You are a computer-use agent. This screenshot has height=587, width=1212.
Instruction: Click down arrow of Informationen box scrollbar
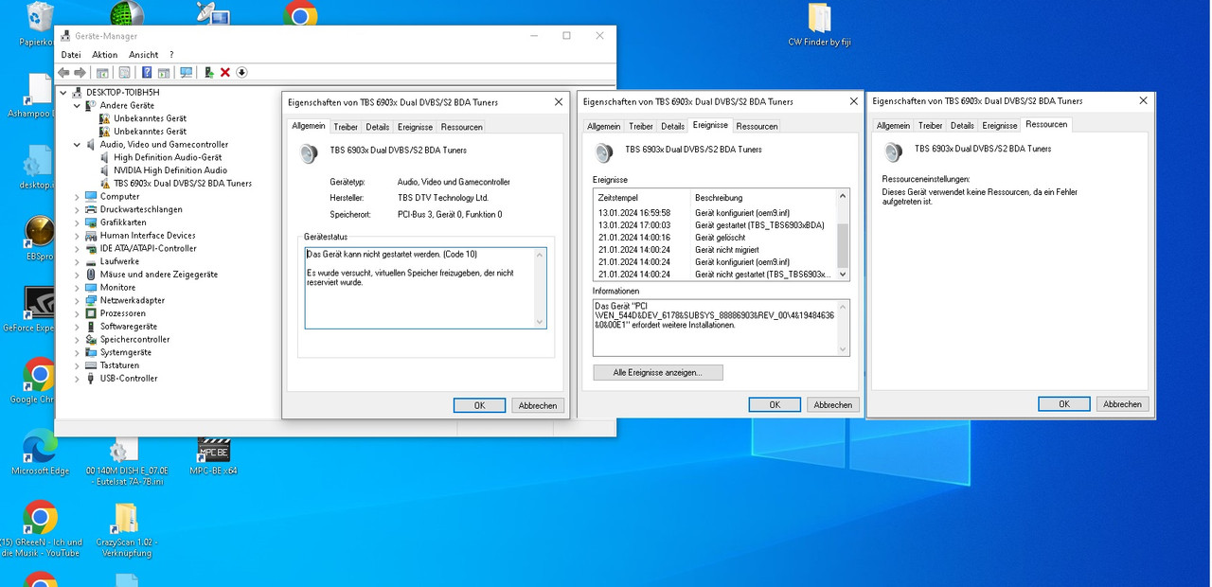[843, 349]
